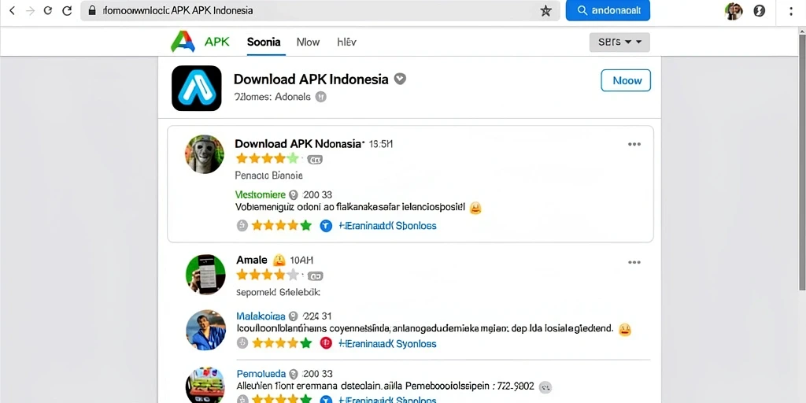Open options menu for Download APK Ndonasia review

634,145
